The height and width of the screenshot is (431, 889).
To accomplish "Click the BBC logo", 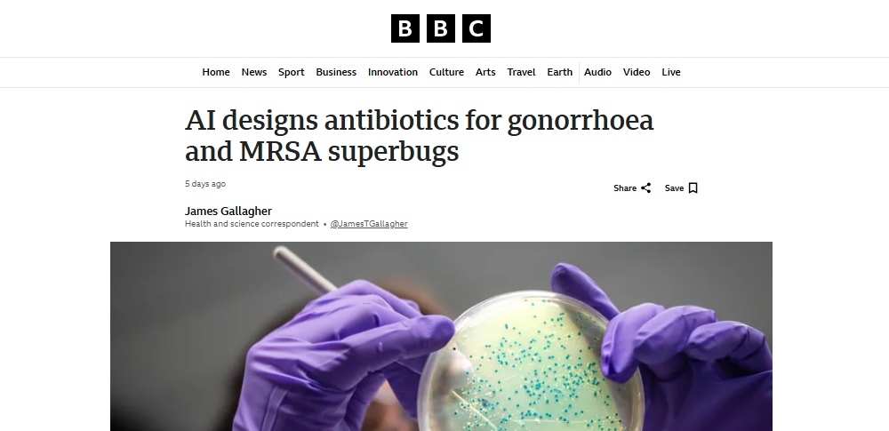I will click(x=440, y=28).
